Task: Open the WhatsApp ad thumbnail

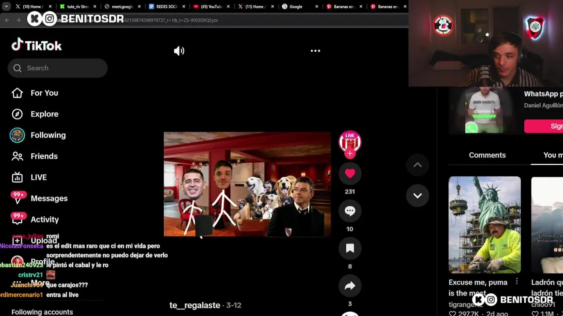Action: click(x=484, y=110)
